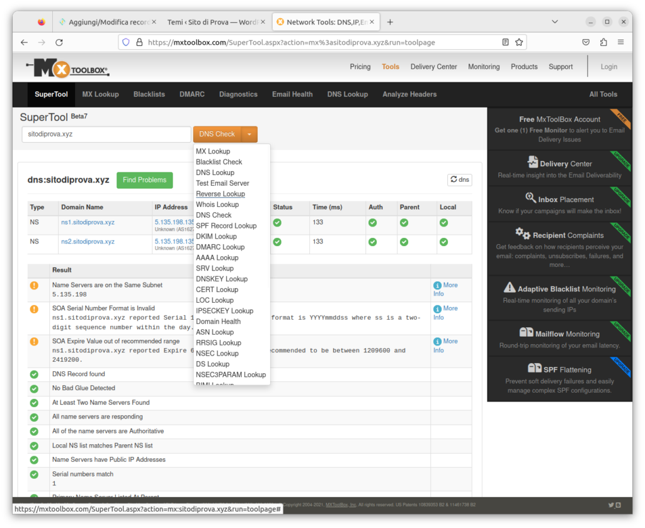The height and width of the screenshot is (528, 645).
Task: Open More Info for SOA Expire warning
Action: click(445, 345)
